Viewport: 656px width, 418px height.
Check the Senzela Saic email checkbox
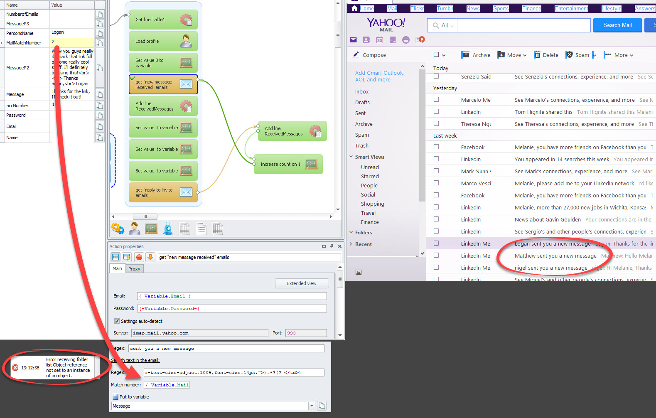[436, 76]
